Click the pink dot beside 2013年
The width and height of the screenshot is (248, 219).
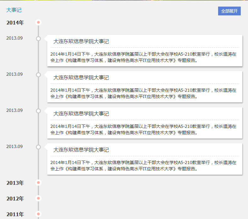coord(38,183)
